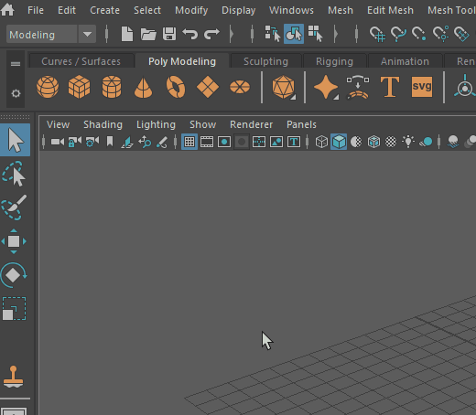Toggle Smooth Shade All cube icon
476x415 pixels.
(339, 142)
